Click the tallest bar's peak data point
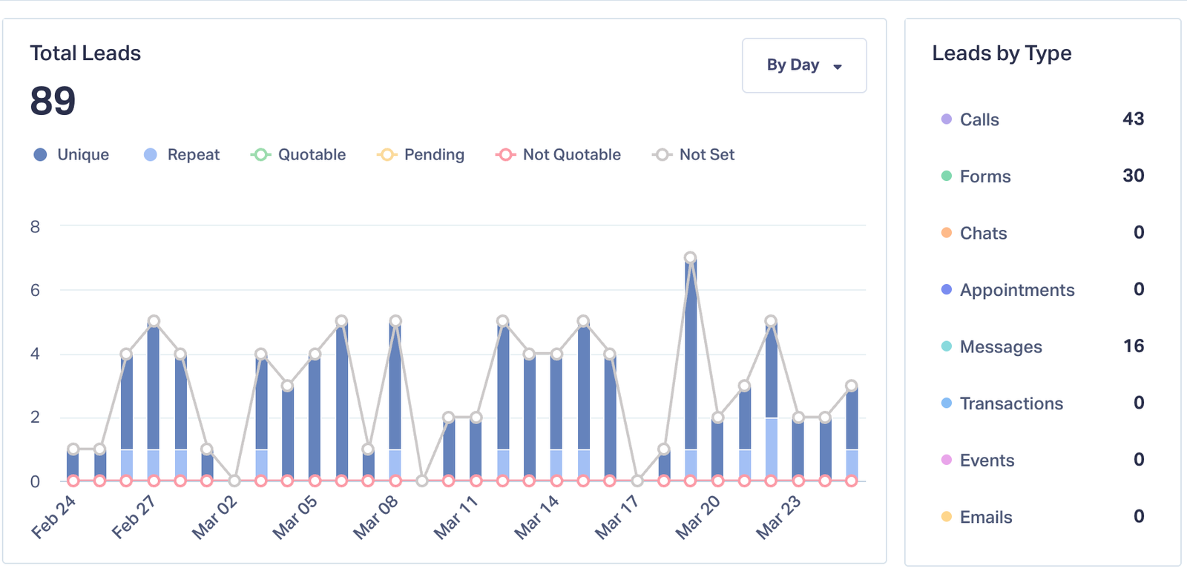1187x574 pixels. tap(690, 258)
